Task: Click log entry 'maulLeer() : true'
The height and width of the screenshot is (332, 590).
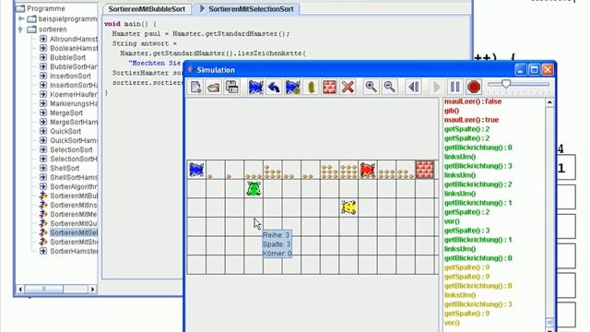Action: point(471,120)
